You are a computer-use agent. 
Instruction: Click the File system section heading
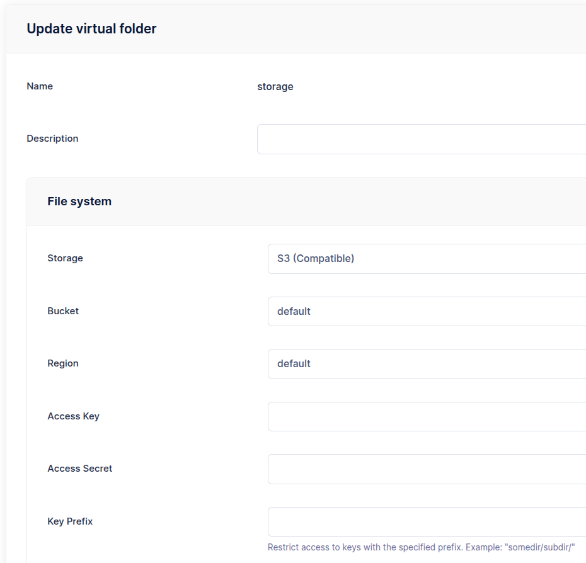click(79, 202)
